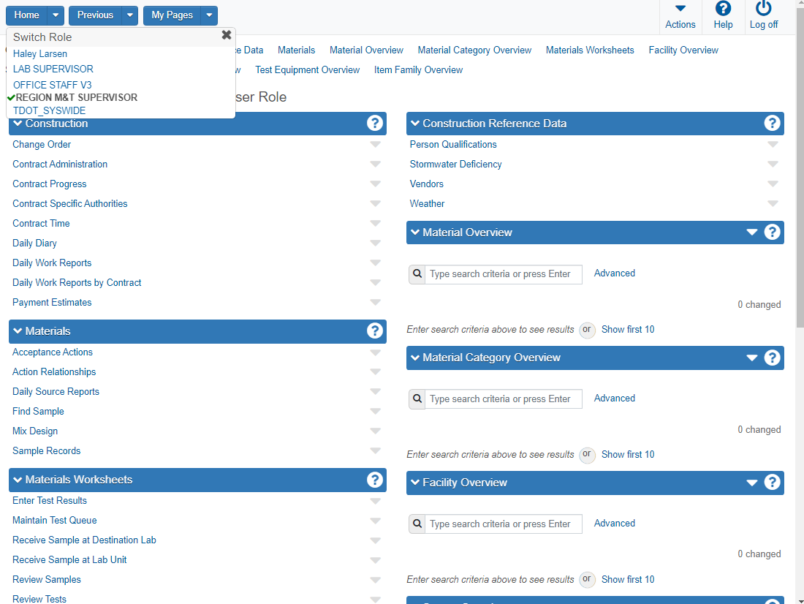Click the Log off power icon

click(x=764, y=9)
